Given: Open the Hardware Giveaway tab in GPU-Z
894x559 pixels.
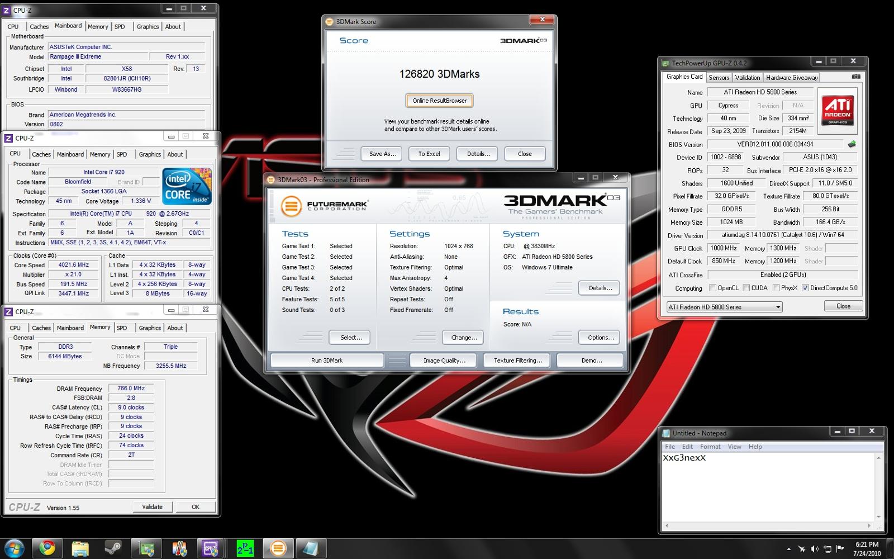Looking at the screenshot, I should [x=791, y=78].
